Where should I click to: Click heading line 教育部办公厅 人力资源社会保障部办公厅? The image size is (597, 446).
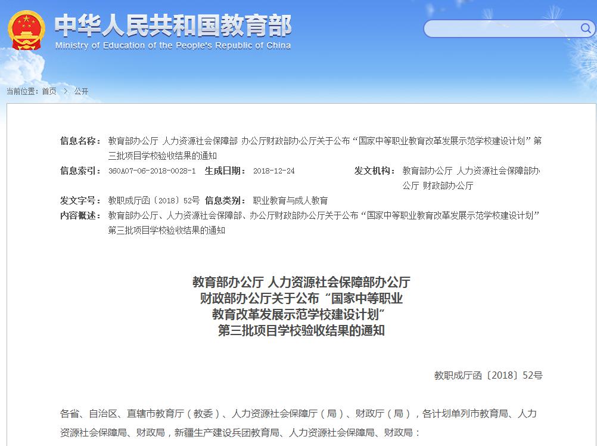coord(301,282)
